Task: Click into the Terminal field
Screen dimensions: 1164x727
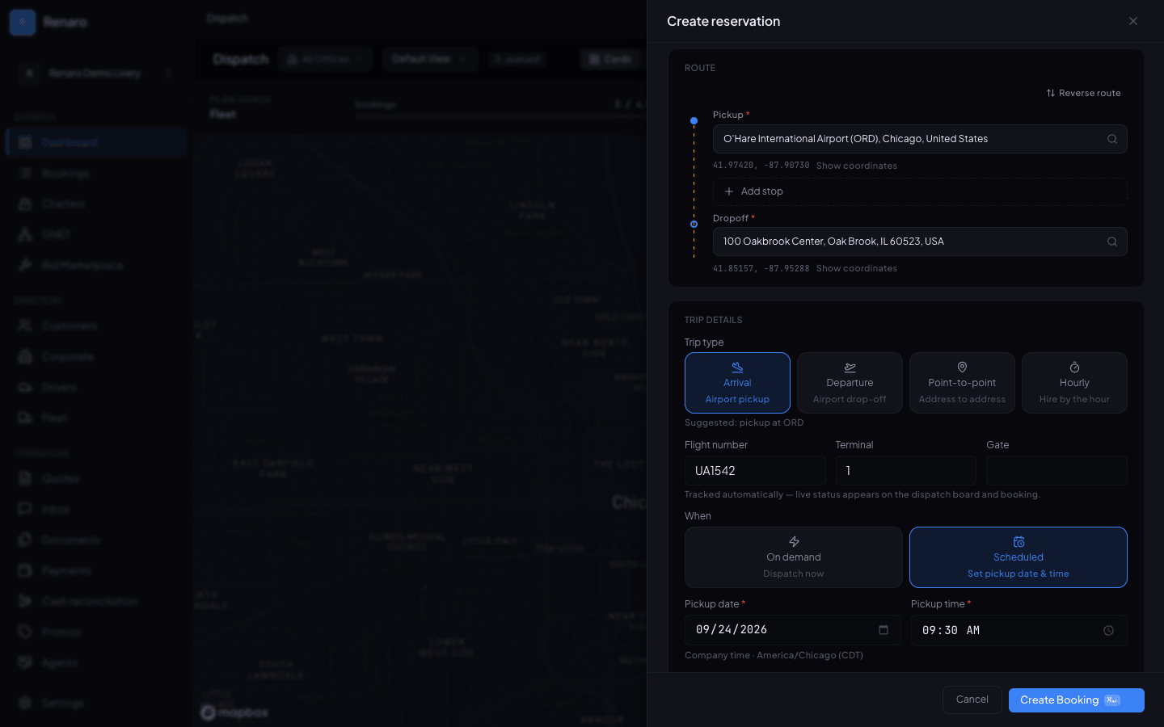Action: click(905, 471)
